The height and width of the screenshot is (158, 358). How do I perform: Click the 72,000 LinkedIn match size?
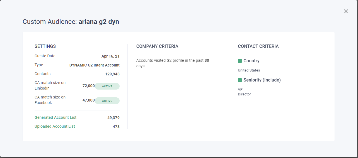[x=88, y=86]
